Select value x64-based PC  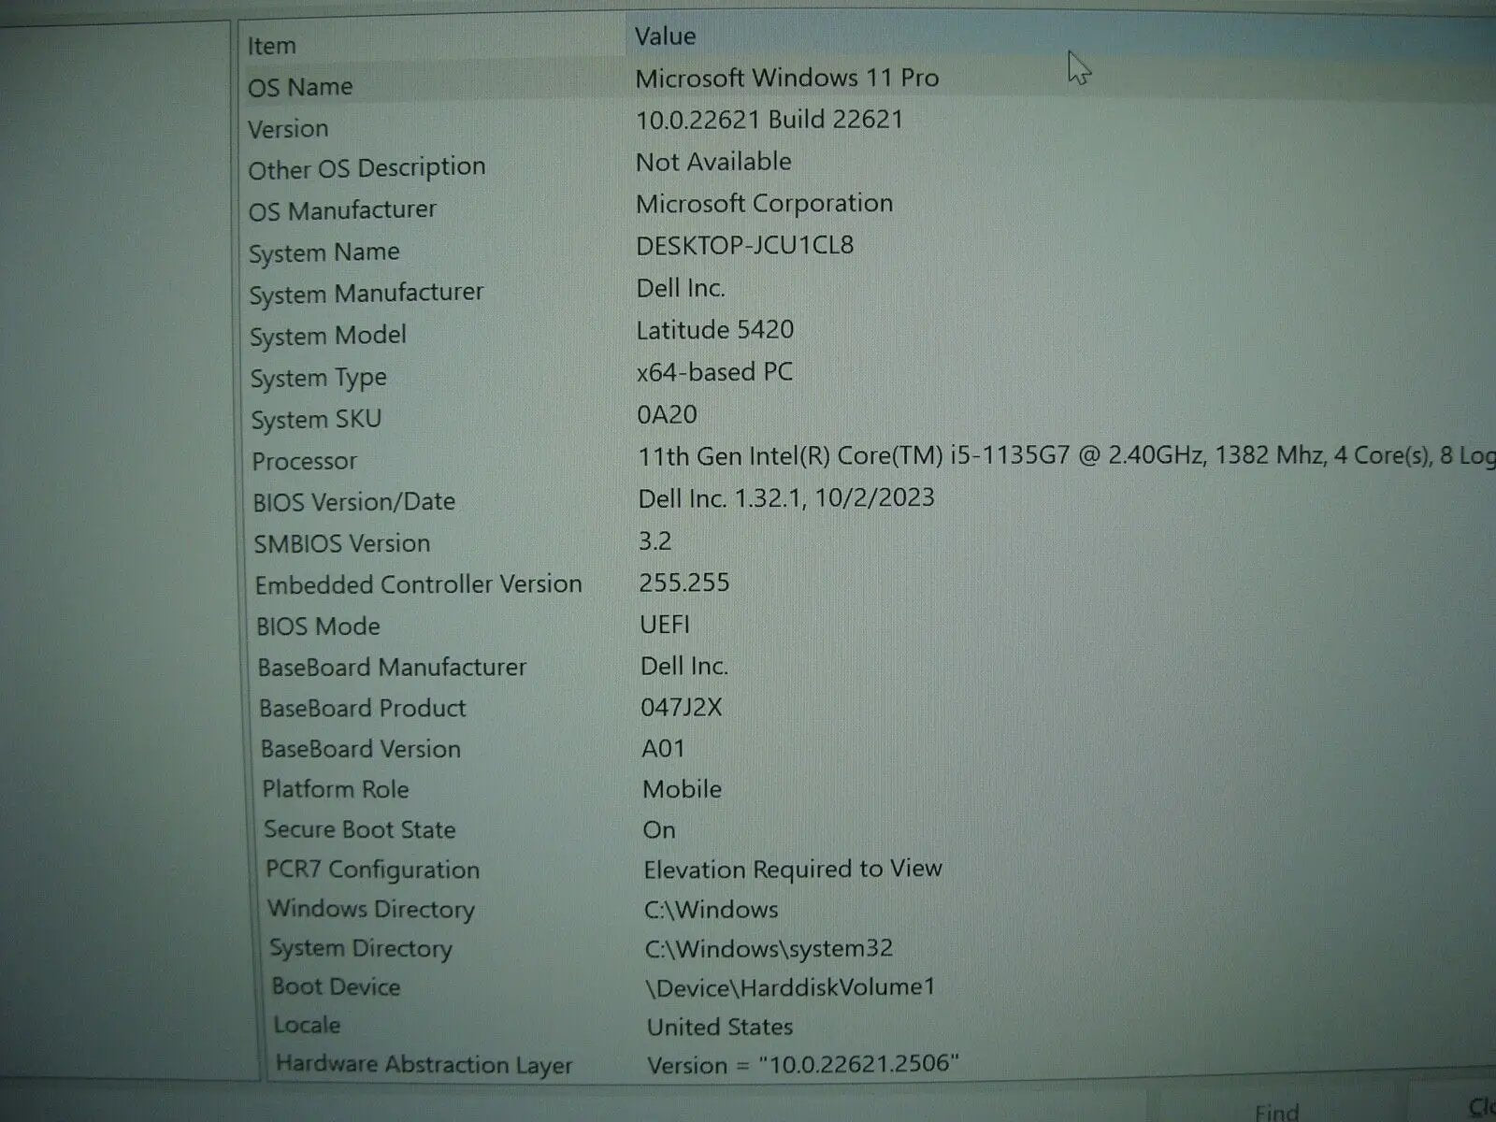point(714,372)
